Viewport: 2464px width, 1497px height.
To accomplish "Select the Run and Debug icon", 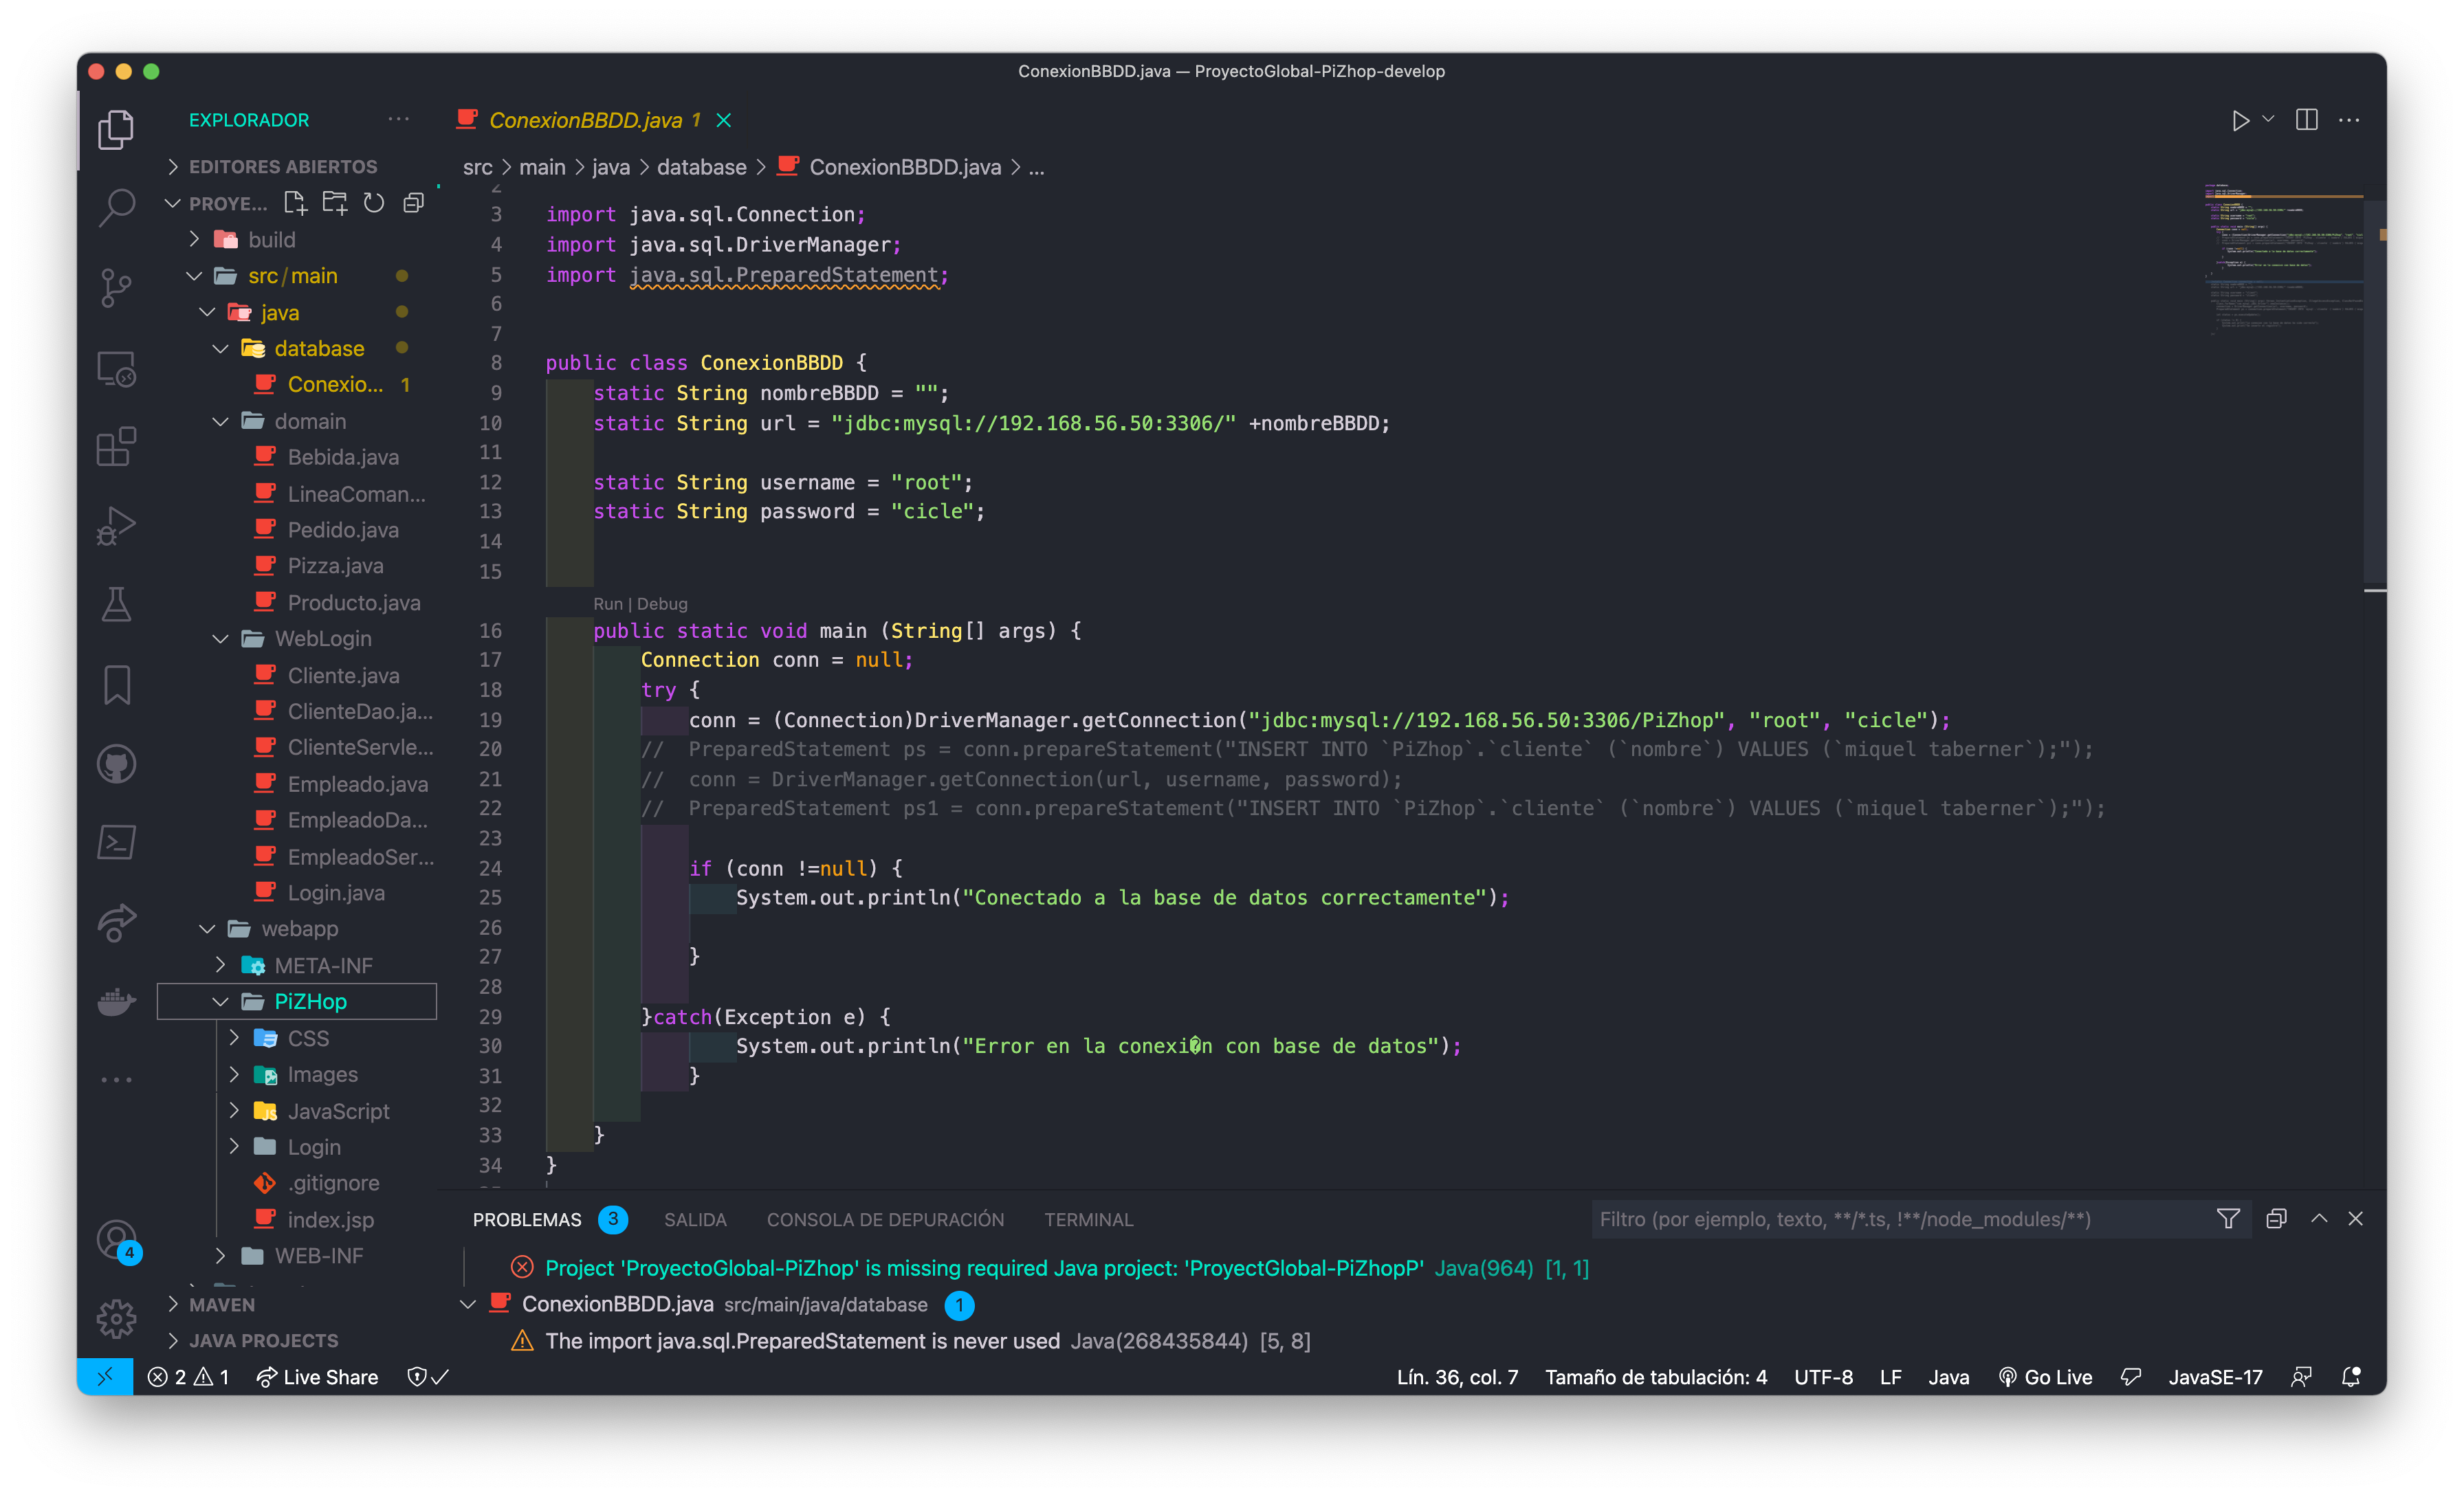I will [116, 525].
